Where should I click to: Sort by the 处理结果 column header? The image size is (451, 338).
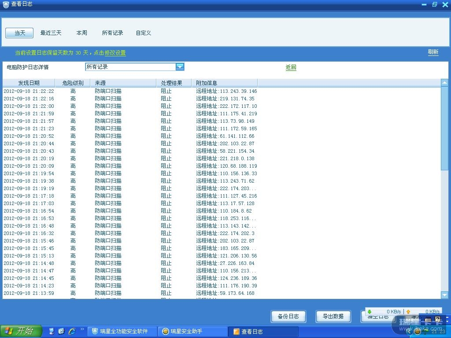(174, 83)
